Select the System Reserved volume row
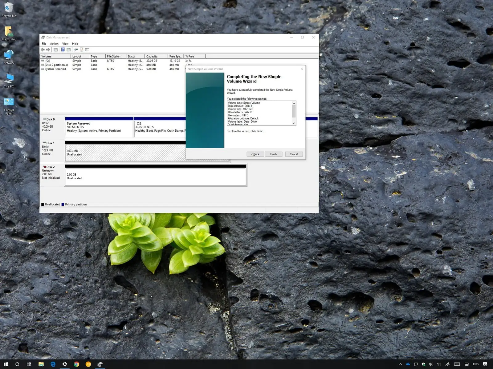 55,69
